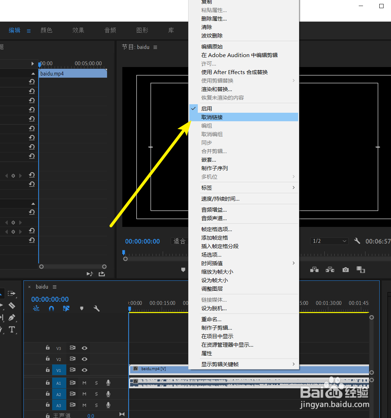Solo track A2
This screenshot has width=391, height=418.
coord(96,394)
